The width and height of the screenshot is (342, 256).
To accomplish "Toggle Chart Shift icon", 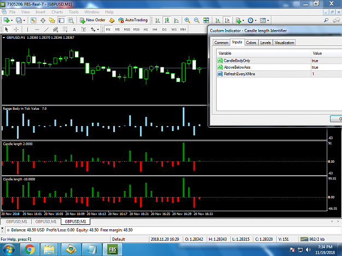I will click(227, 20).
